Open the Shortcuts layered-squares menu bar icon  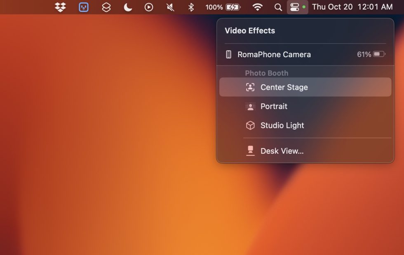pyautogui.click(x=106, y=7)
